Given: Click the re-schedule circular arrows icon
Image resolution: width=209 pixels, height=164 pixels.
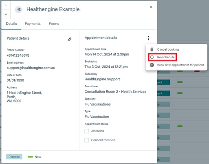Looking at the screenshot, I should (152, 57).
